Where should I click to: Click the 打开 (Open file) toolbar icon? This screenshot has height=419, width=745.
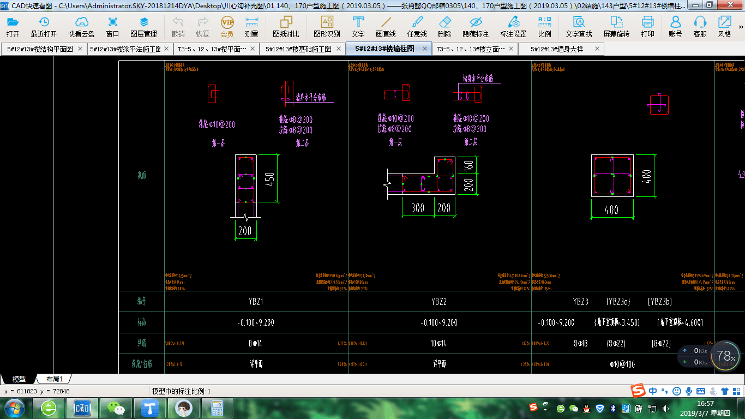(x=13, y=27)
